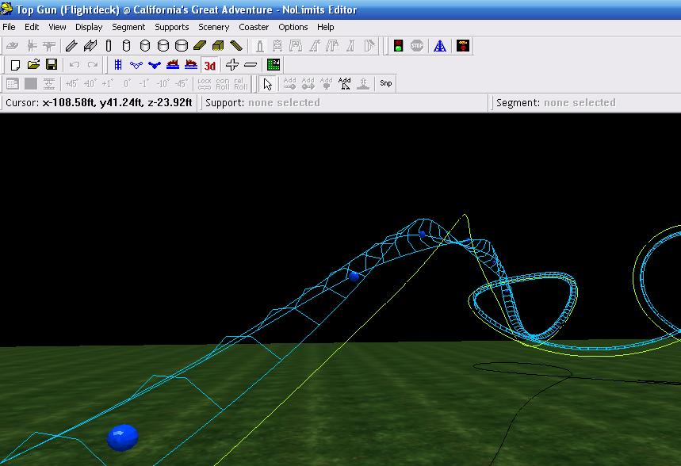Open the Help menu

(325, 27)
